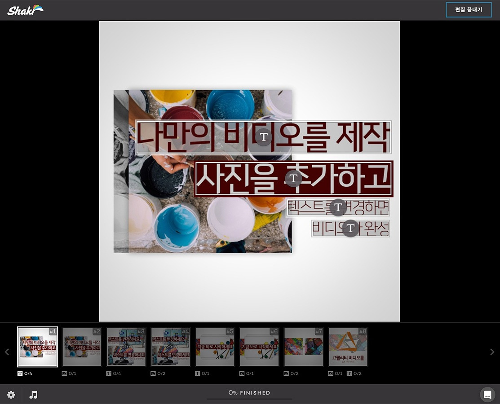Open the support chat bubble

pyautogui.click(x=487, y=395)
